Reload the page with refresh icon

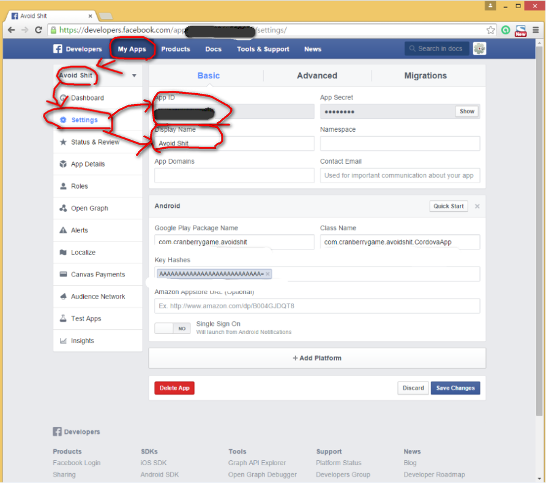click(39, 30)
